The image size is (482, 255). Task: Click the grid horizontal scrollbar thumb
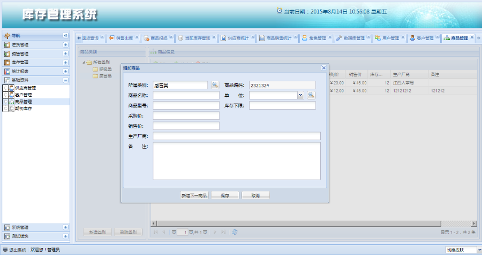tap(299, 223)
